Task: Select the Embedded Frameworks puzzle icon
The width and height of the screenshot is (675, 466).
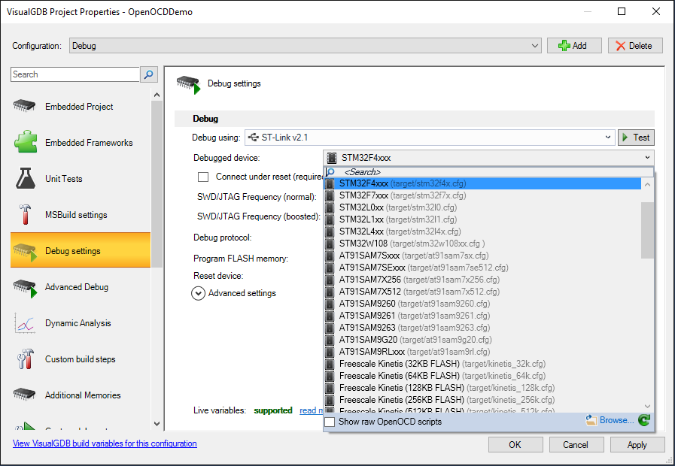Action: click(26, 142)
